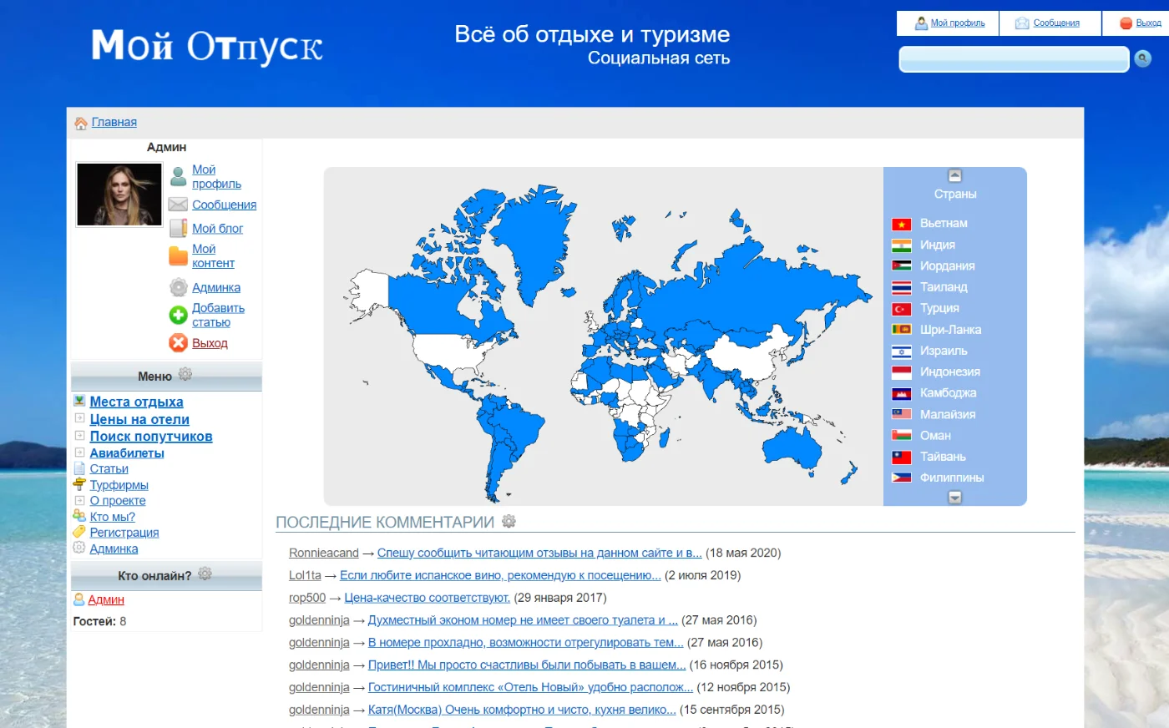The image size is (1169, 728).
Task: Click the Выход link in top bar
Action: pyautogui.click(x=1149, y=23)
